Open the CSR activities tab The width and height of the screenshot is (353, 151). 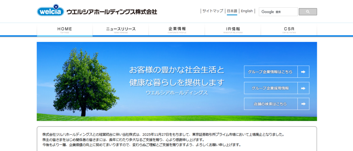[x=289, y=30]
